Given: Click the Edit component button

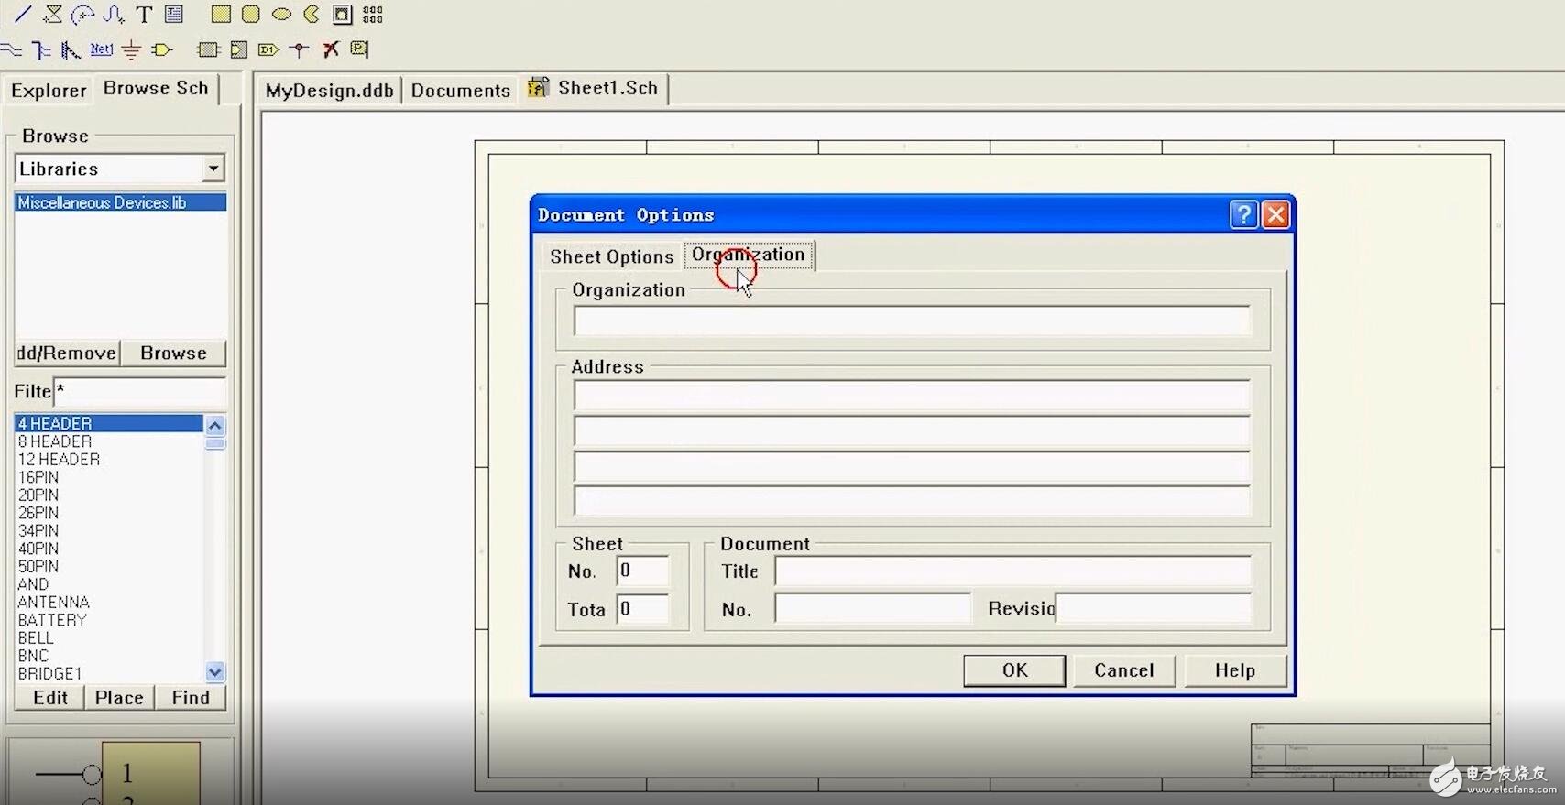Looking at the screenshot, I should [x=50, y=698].
